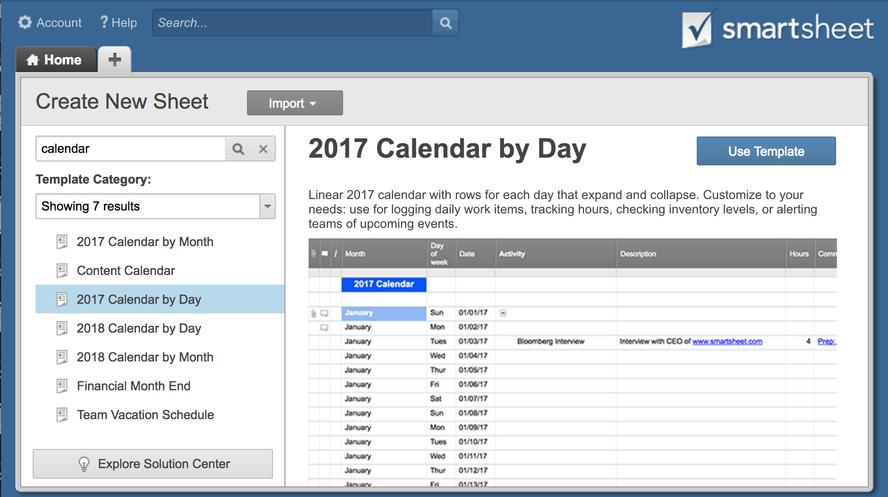
Task: Select the Content Calendar template
Action: coord(125,271)
